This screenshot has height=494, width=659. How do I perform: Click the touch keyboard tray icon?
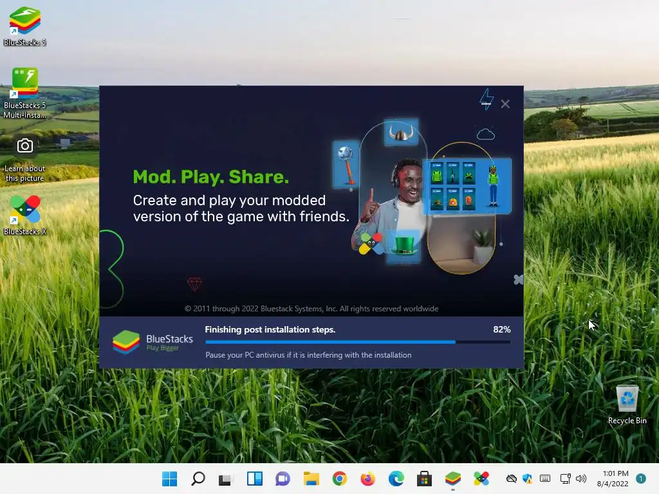pyautogui.click(x=545, y=479)
